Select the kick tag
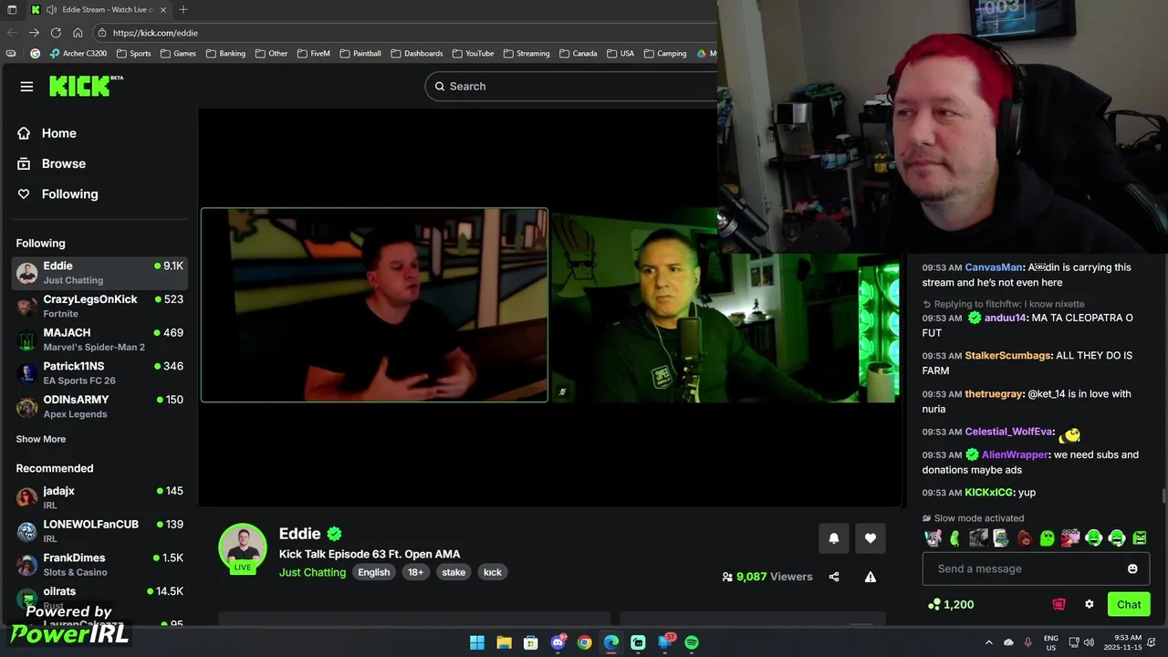This screenshot has width=1168, height=657. click(x=493, y=572)
